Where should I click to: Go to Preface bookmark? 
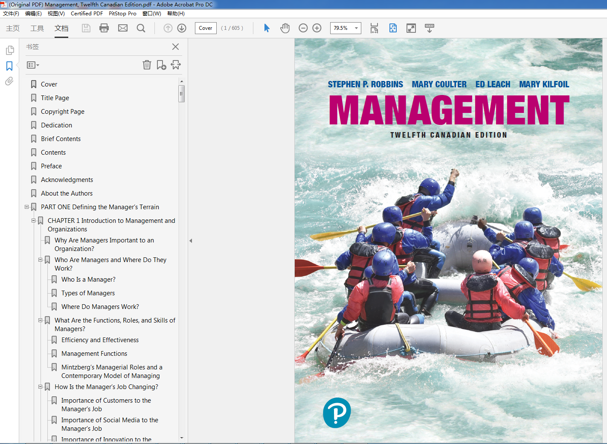51,166
